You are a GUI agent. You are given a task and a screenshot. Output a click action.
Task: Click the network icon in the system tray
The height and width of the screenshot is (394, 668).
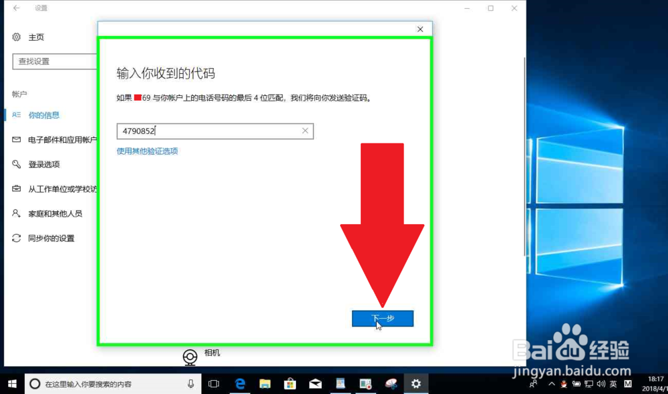(588, 383)
